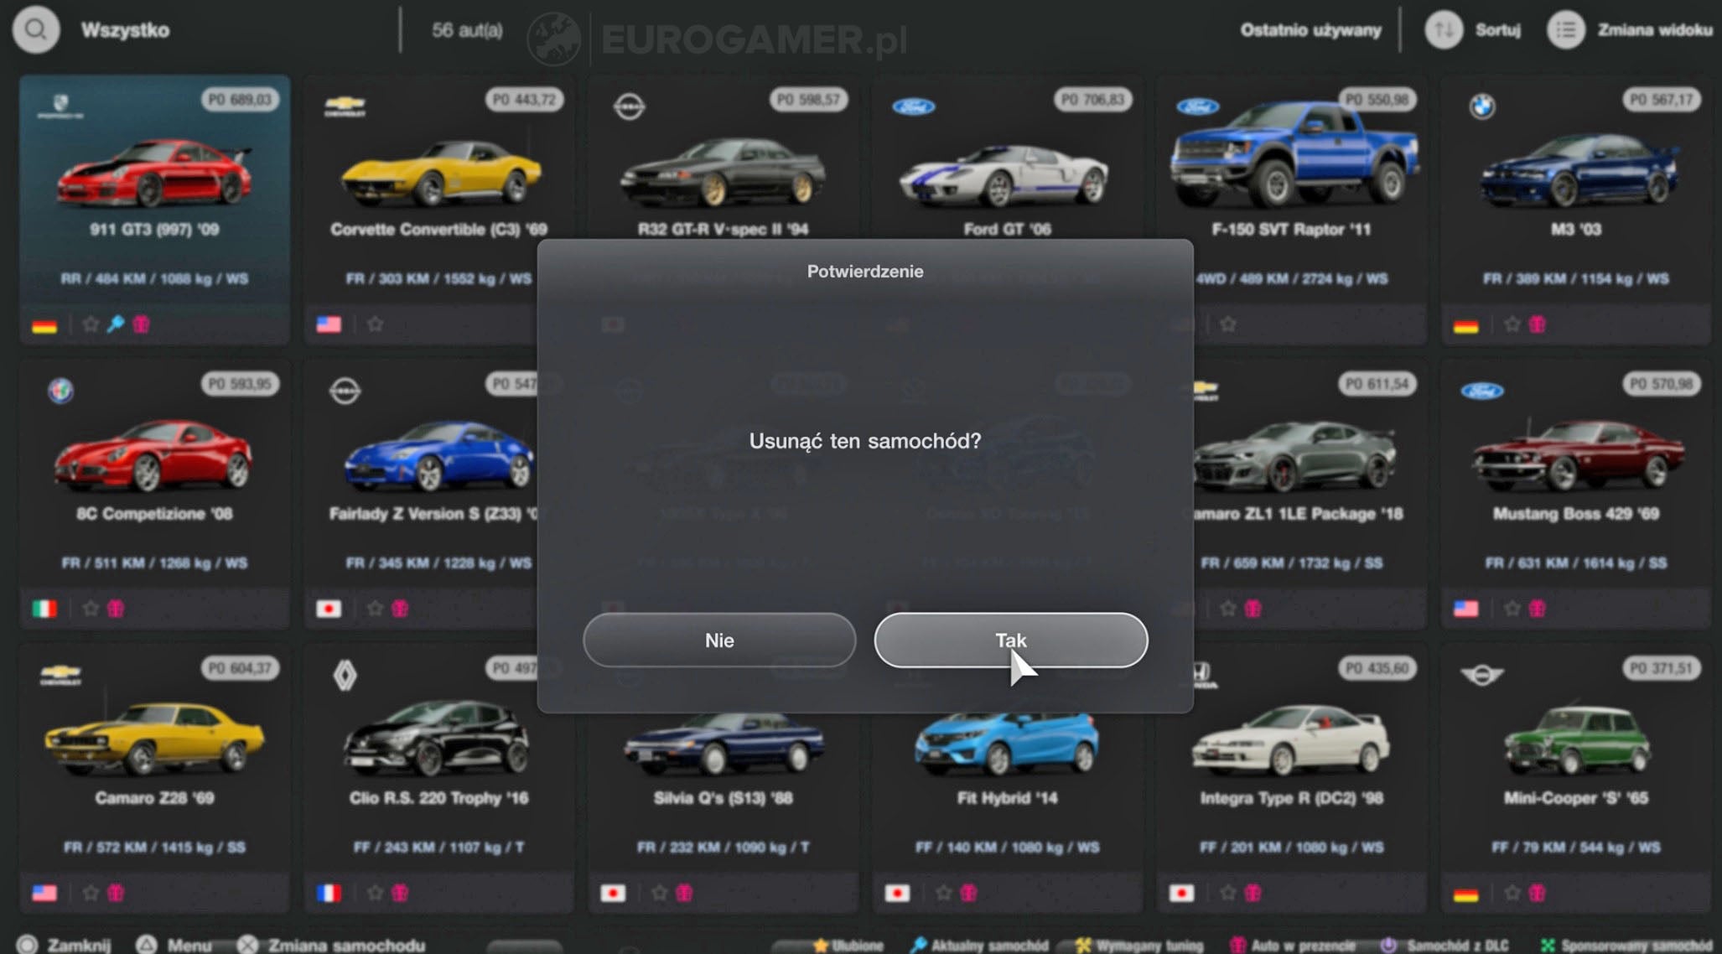Click the Samochód z DLC legend entry
The image size is (1722, 954).
(1444, 946)
